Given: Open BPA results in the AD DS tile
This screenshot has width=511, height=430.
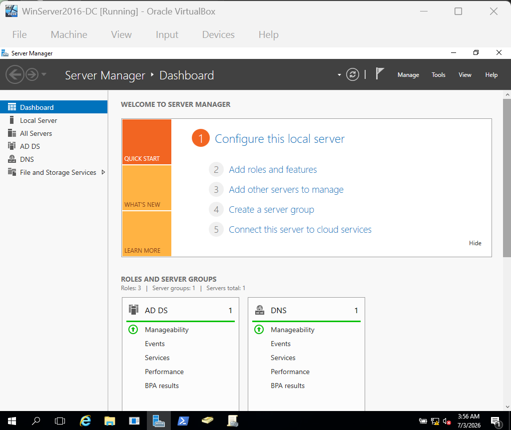Looking at the screenshot, I should pyautogui.click(x=162, y=386).
